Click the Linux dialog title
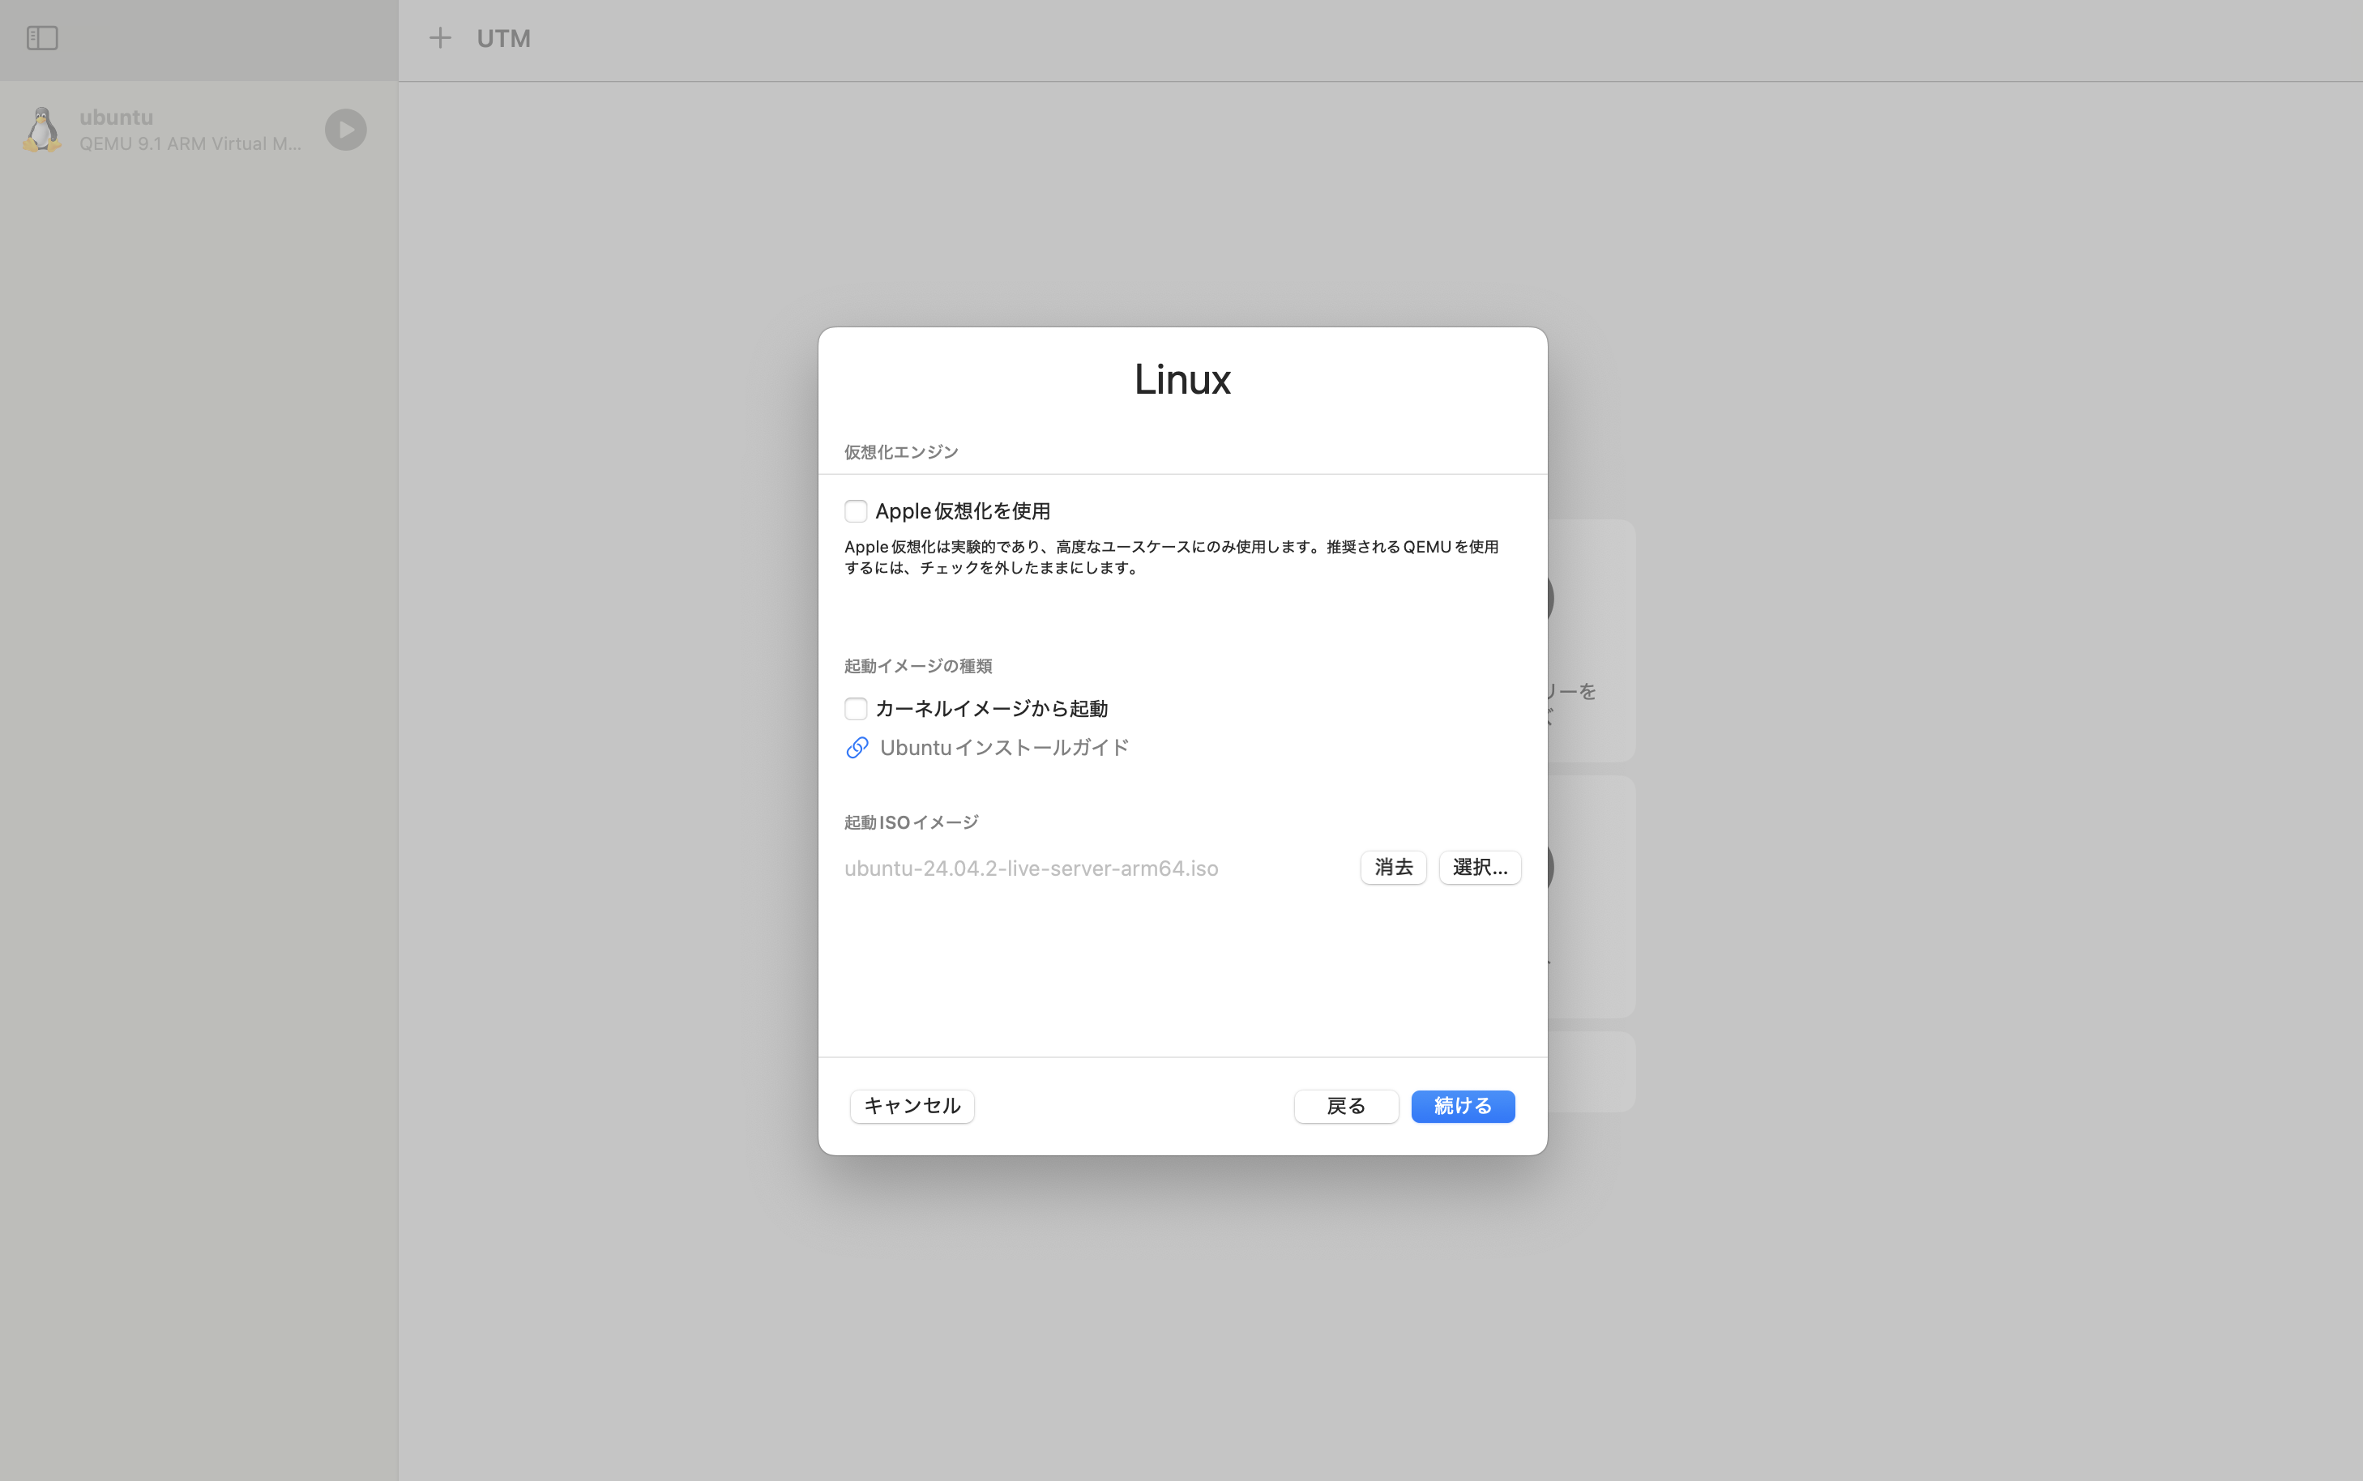Screen dimensions: 2363x1481 [1181, 379]
